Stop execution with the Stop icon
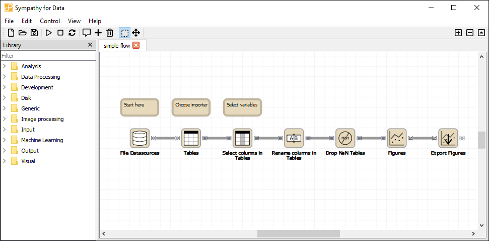Viewport: 489px width, 241px height. (60, 33)
